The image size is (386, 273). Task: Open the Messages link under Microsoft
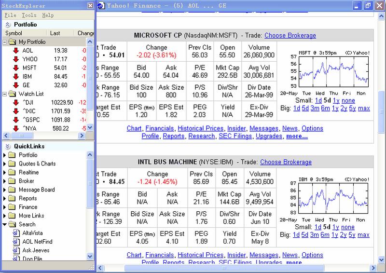coord(264,128)
